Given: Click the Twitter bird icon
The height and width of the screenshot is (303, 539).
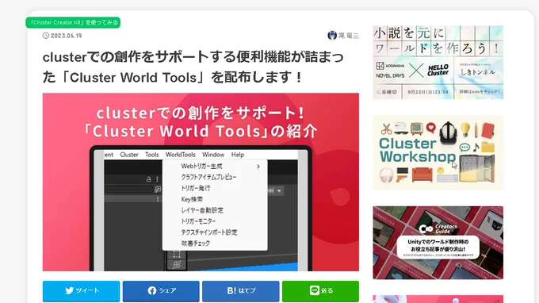Looking at the screenshot, I should 70,290.
